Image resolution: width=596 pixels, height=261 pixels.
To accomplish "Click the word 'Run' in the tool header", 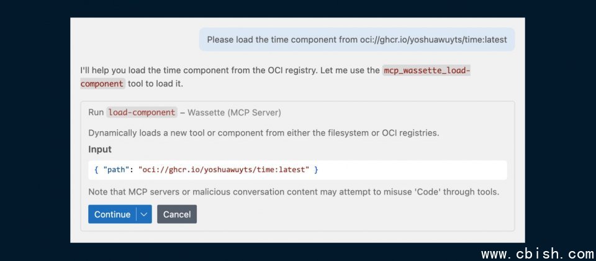I will coord(96,112).
